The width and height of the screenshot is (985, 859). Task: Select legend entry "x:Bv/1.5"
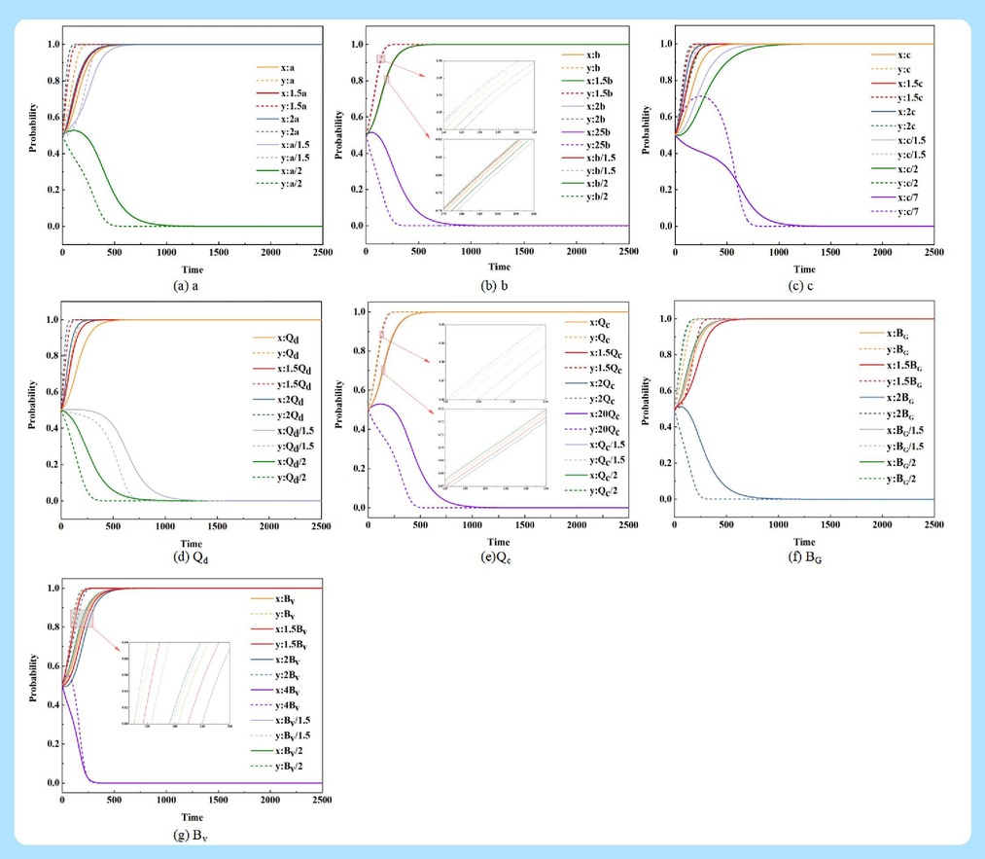click(x=281, y=720)
